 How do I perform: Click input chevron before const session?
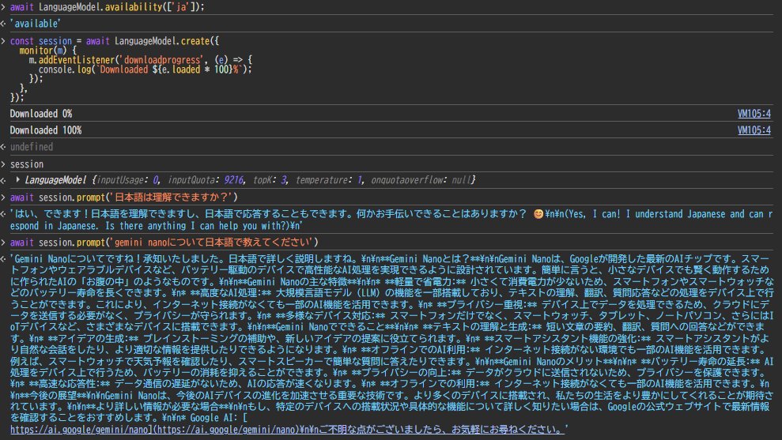coord(3,41)
